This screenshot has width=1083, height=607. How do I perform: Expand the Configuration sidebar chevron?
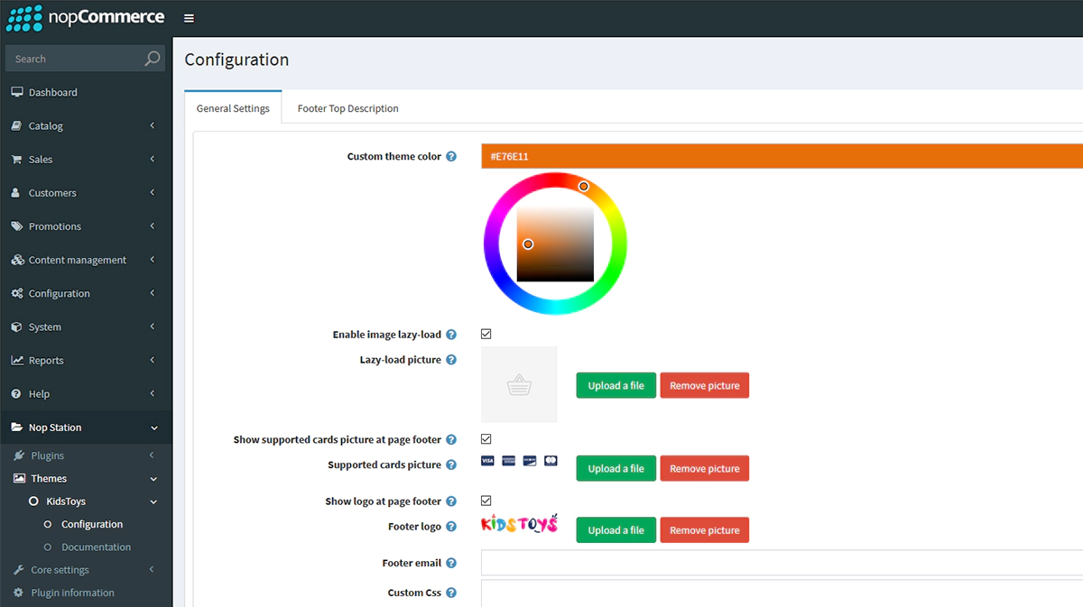click(153, 293)
